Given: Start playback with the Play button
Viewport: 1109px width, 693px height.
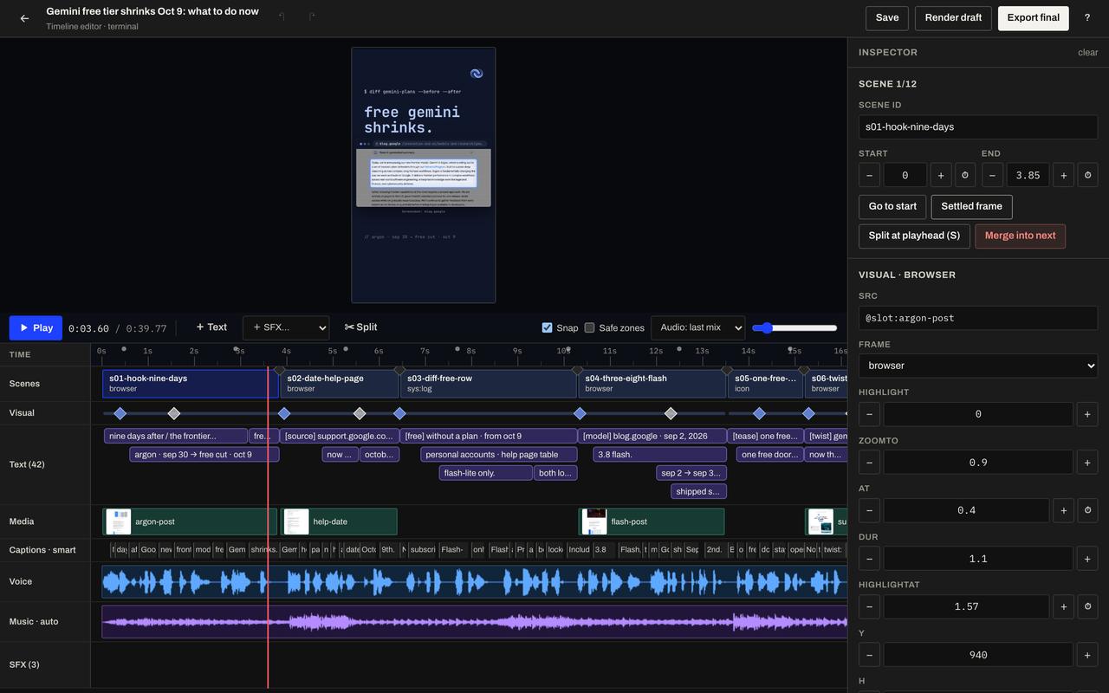Looking at the screenshot, I should 36,328.
